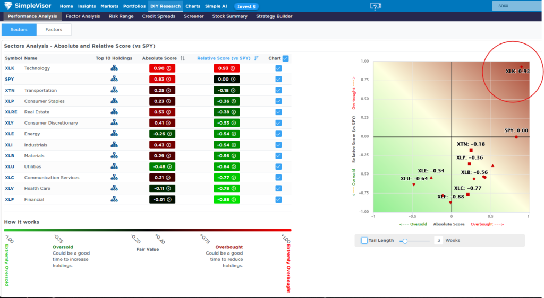Viewport: 544px width, 298px height.
Task: Expand XLU relative score -0.64 badge
Action: click(x=226, y=166)
